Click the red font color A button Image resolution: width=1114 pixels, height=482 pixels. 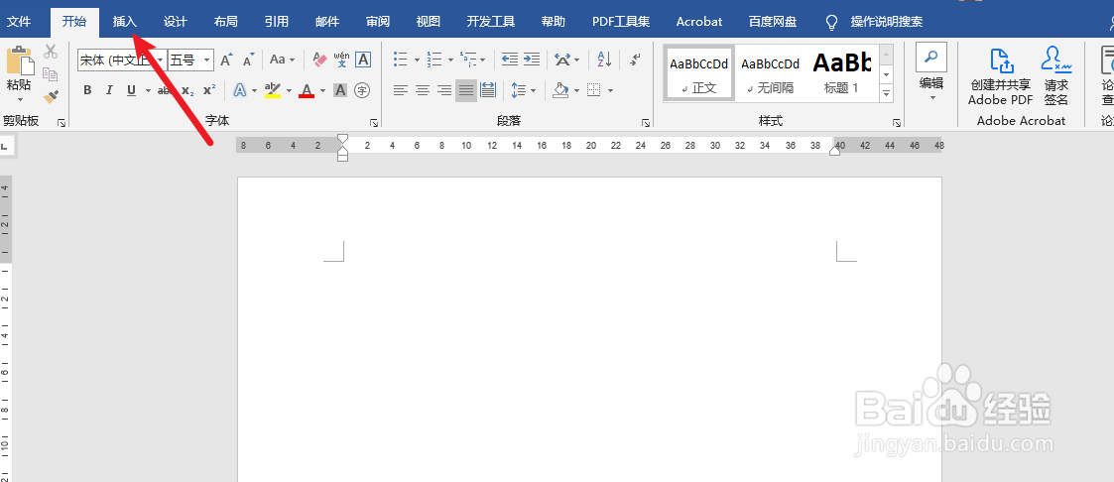pos(307,90)
